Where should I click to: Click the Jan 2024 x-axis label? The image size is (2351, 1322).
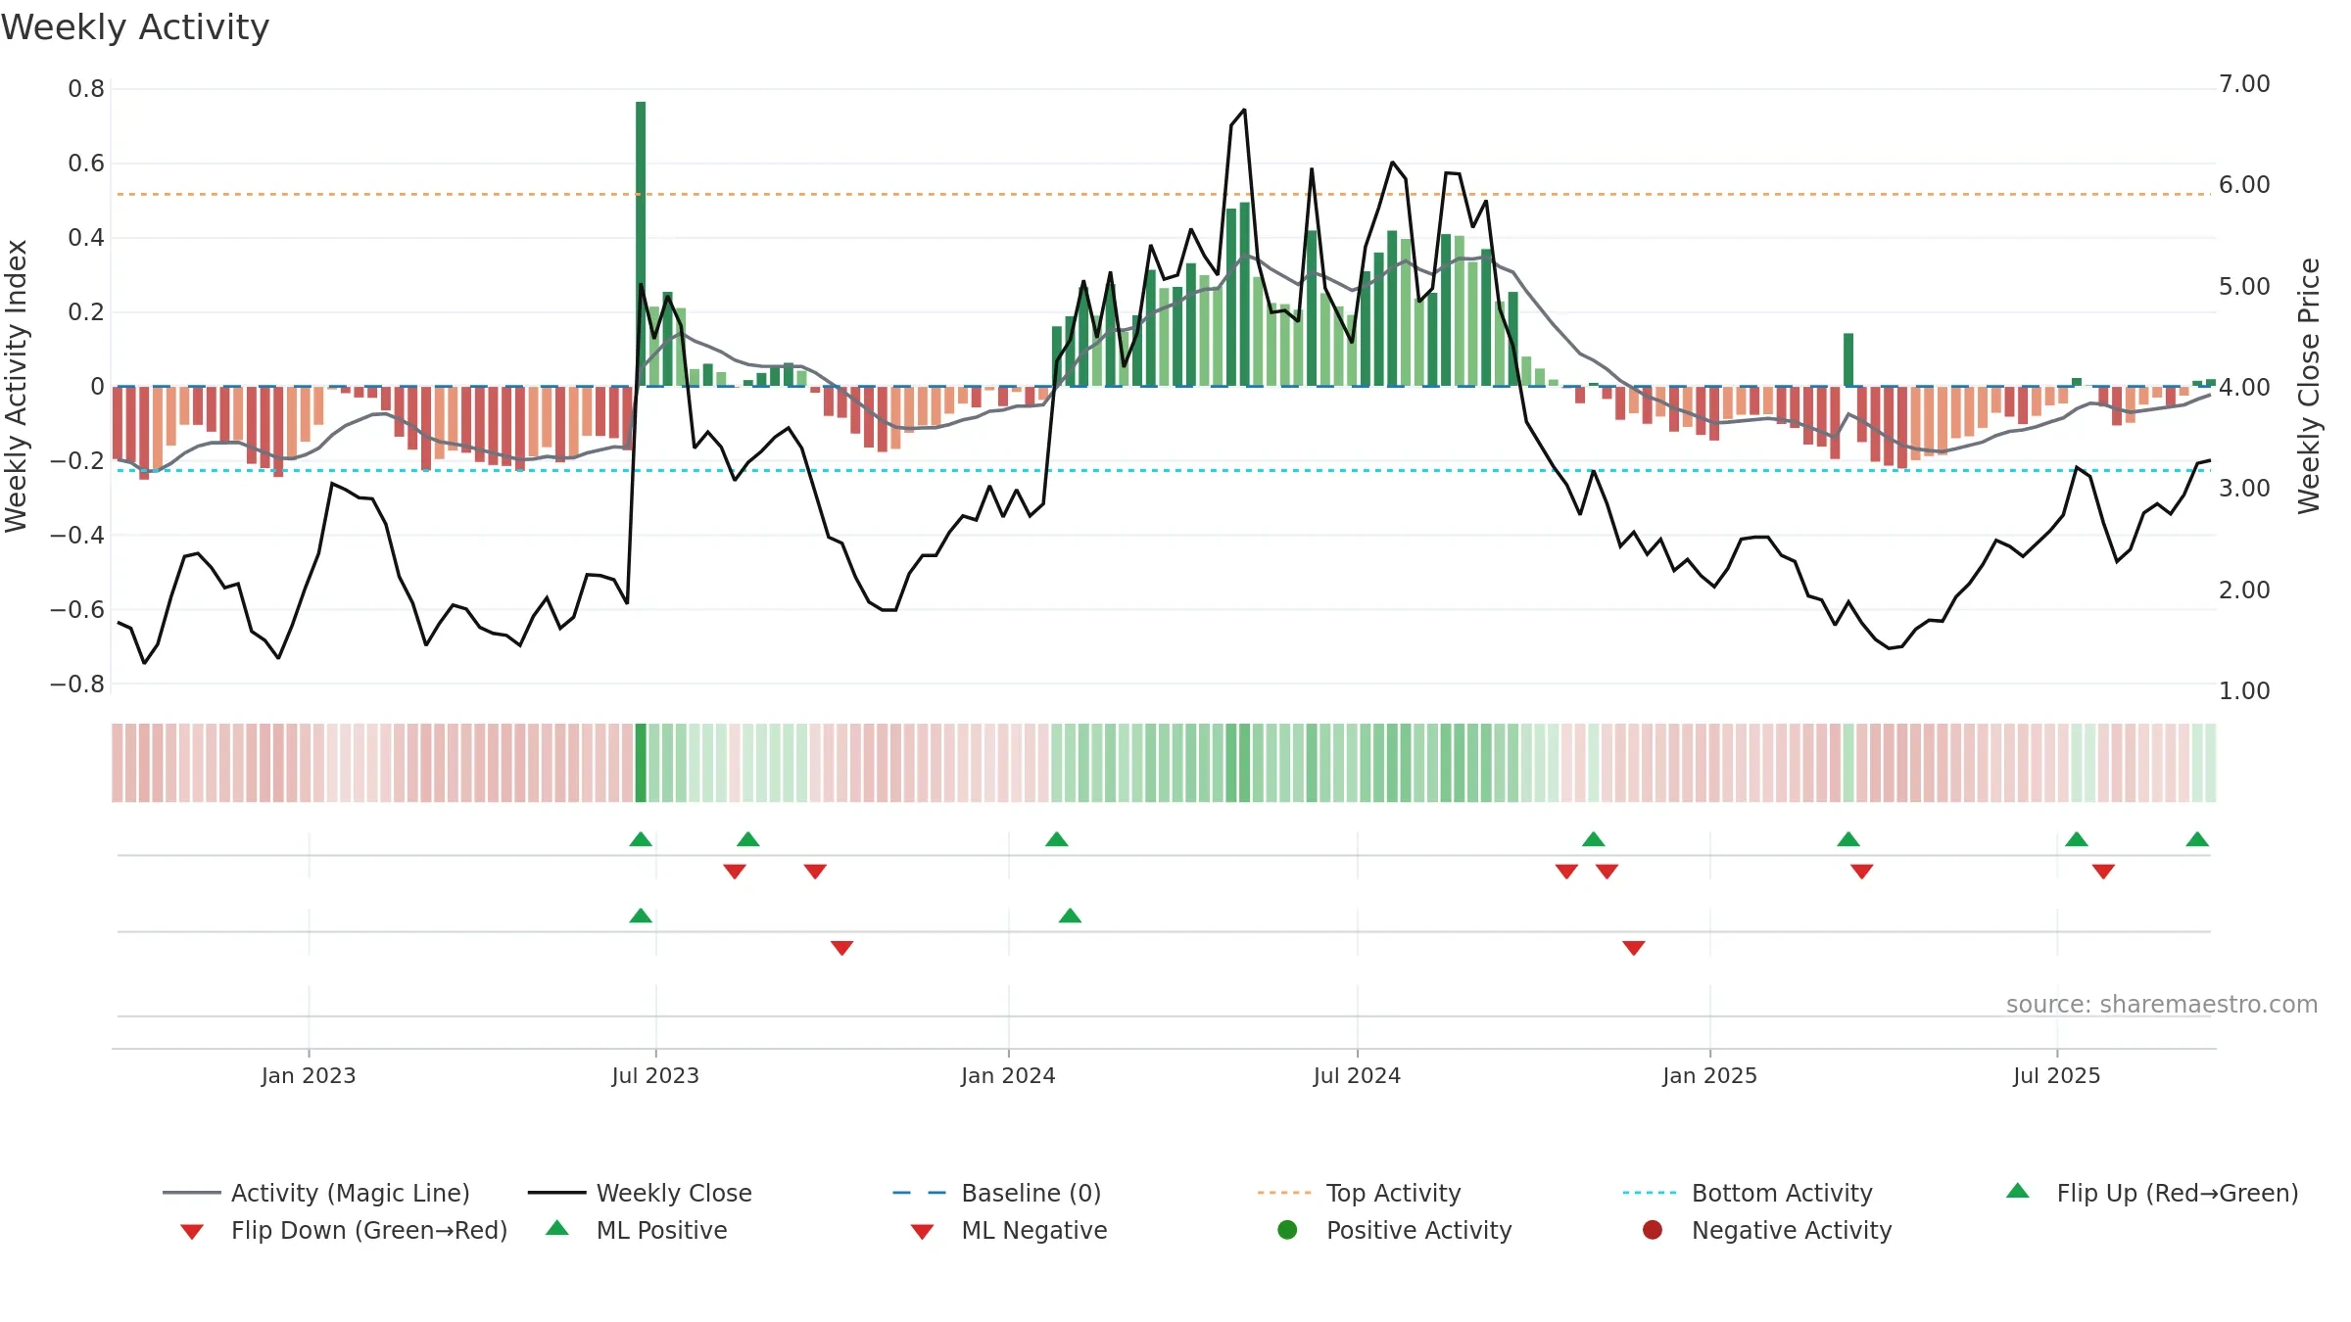pos(1008,1075)
